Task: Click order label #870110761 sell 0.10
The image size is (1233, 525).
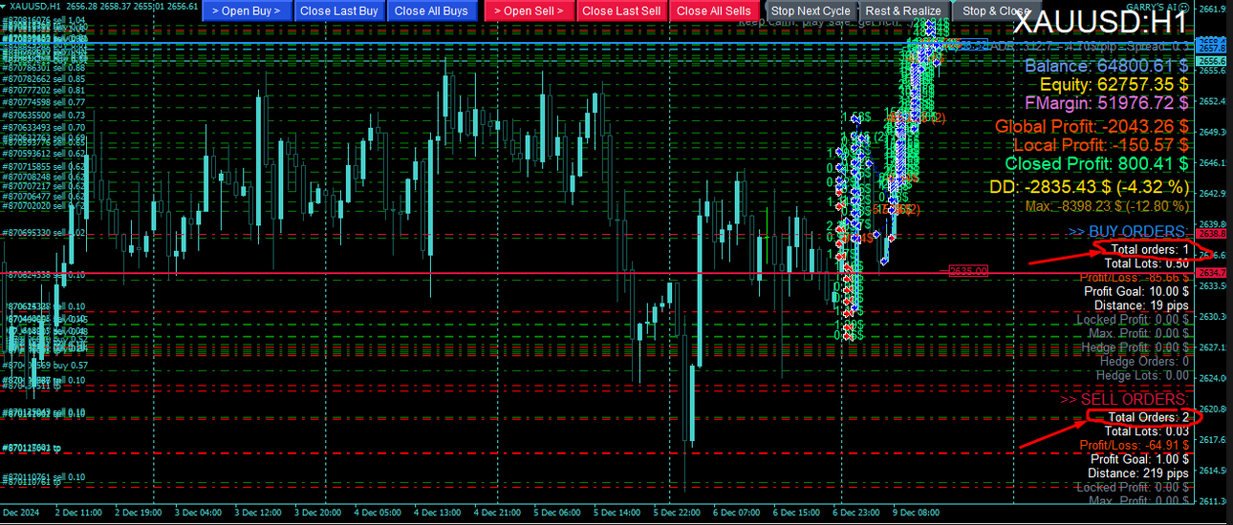Action: click(x=45, y=476)
